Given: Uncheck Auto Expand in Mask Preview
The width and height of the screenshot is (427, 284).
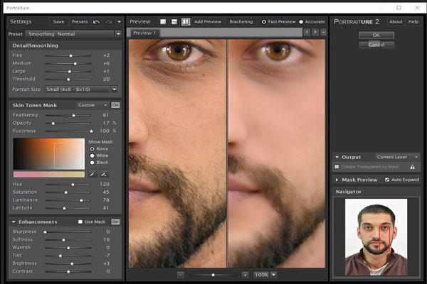Looking at the screenshot, I should 387,180.
